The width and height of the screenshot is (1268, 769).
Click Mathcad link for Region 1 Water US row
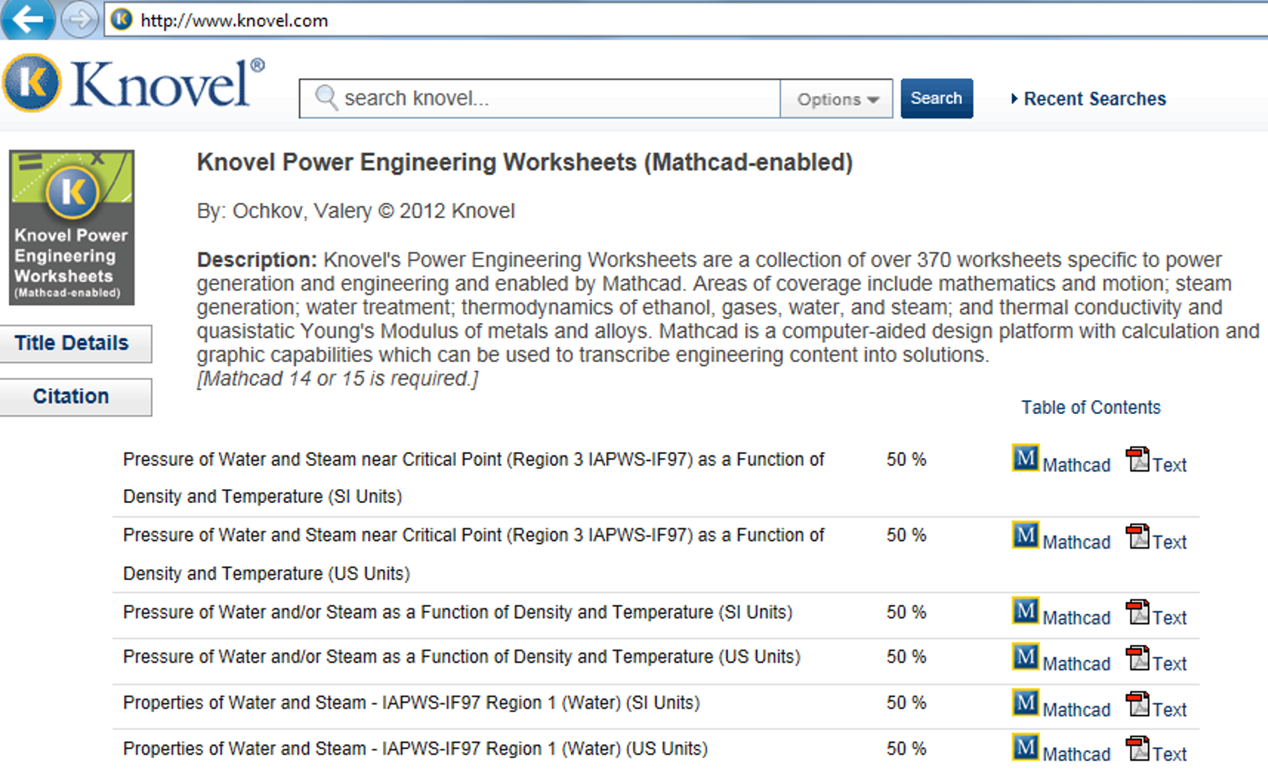(1077, 754)
